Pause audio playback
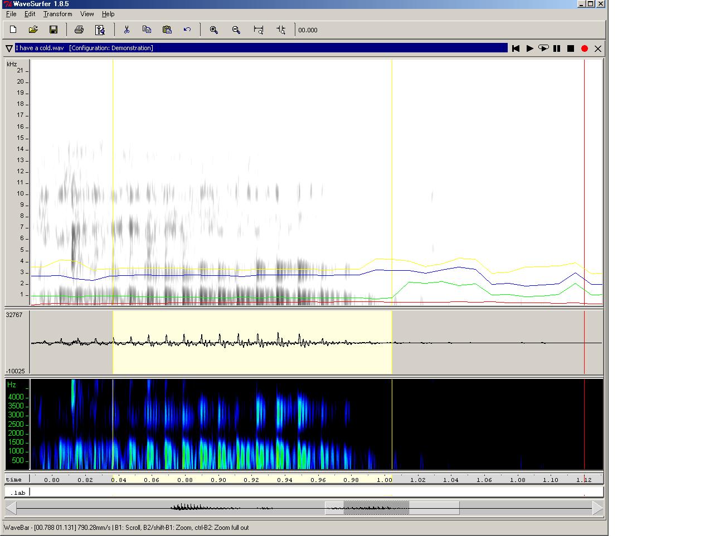 click(x=557, y=48)
